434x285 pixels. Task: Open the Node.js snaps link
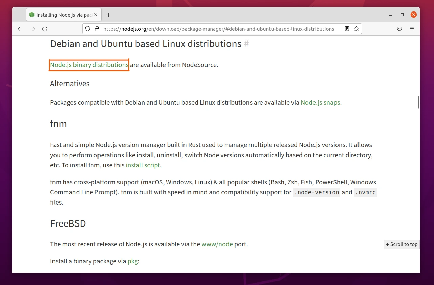click(x=320, y=102)
